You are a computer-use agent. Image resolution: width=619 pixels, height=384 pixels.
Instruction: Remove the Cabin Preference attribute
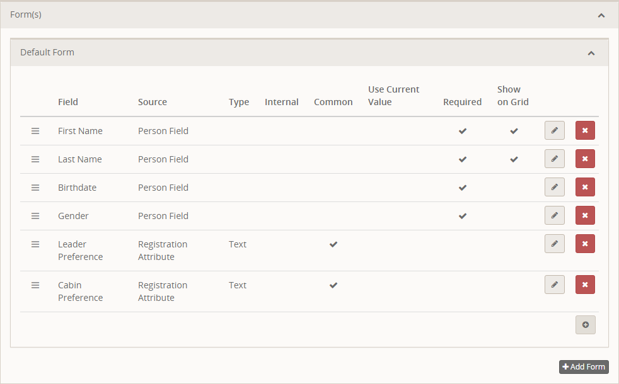pos(585,285)
